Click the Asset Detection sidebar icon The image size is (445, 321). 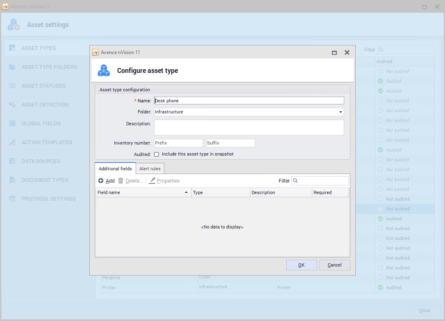tap(12, 104)
